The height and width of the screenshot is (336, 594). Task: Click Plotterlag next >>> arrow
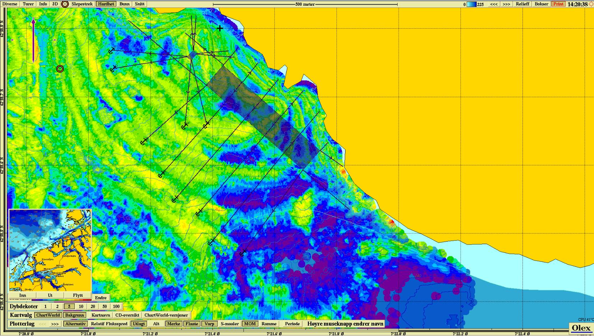[x=55, y=324]
